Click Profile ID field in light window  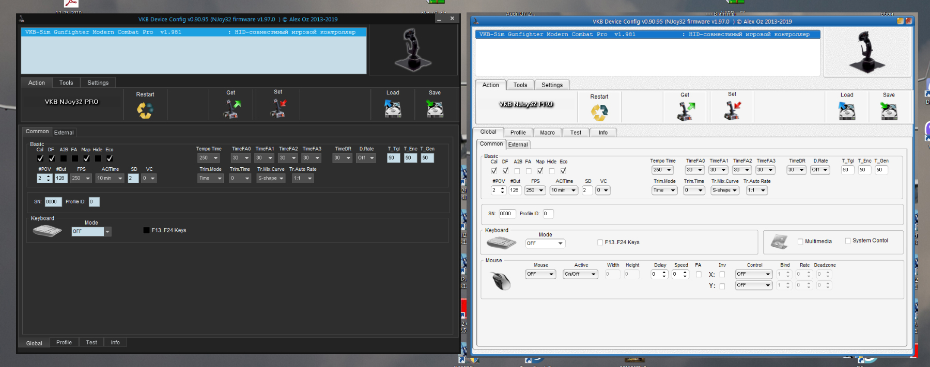pyautogui.click(x=548, y=214)
